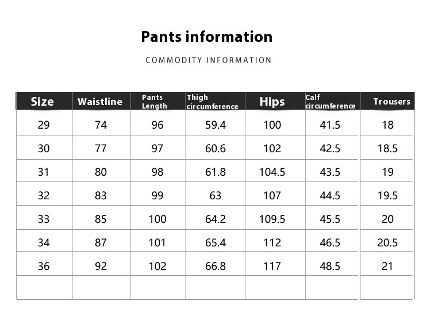Select hips value 117
The height and width of the screenshot is (309, 423).
tap(272, 266)
